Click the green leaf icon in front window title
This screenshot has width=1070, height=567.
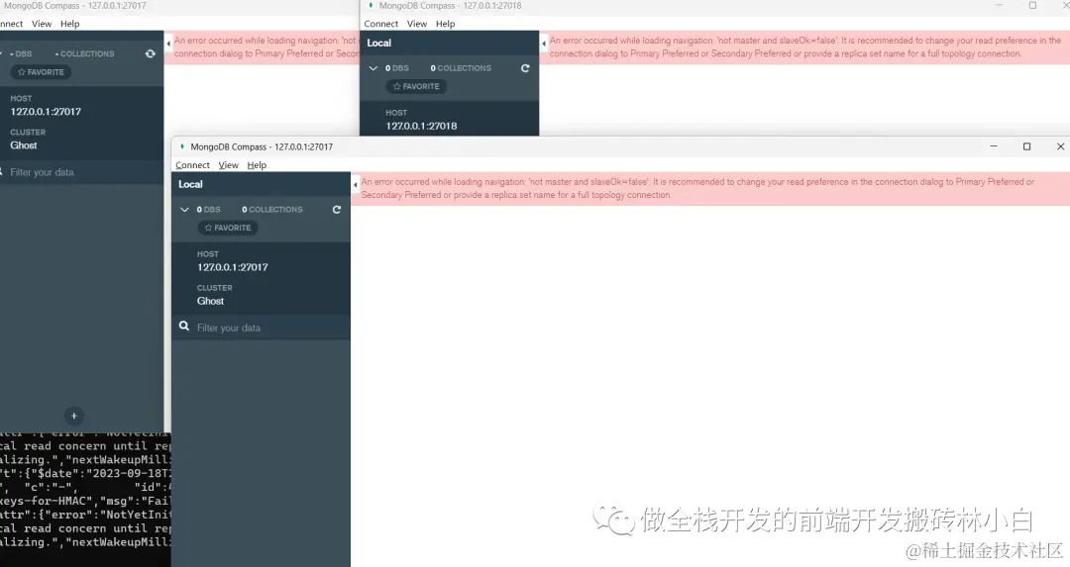pyautogui.click(x=182, y=145)
